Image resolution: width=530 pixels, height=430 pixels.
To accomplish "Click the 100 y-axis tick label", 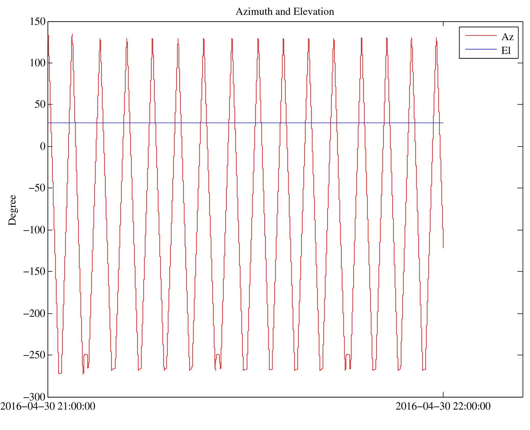I will [x=38, y=63].
